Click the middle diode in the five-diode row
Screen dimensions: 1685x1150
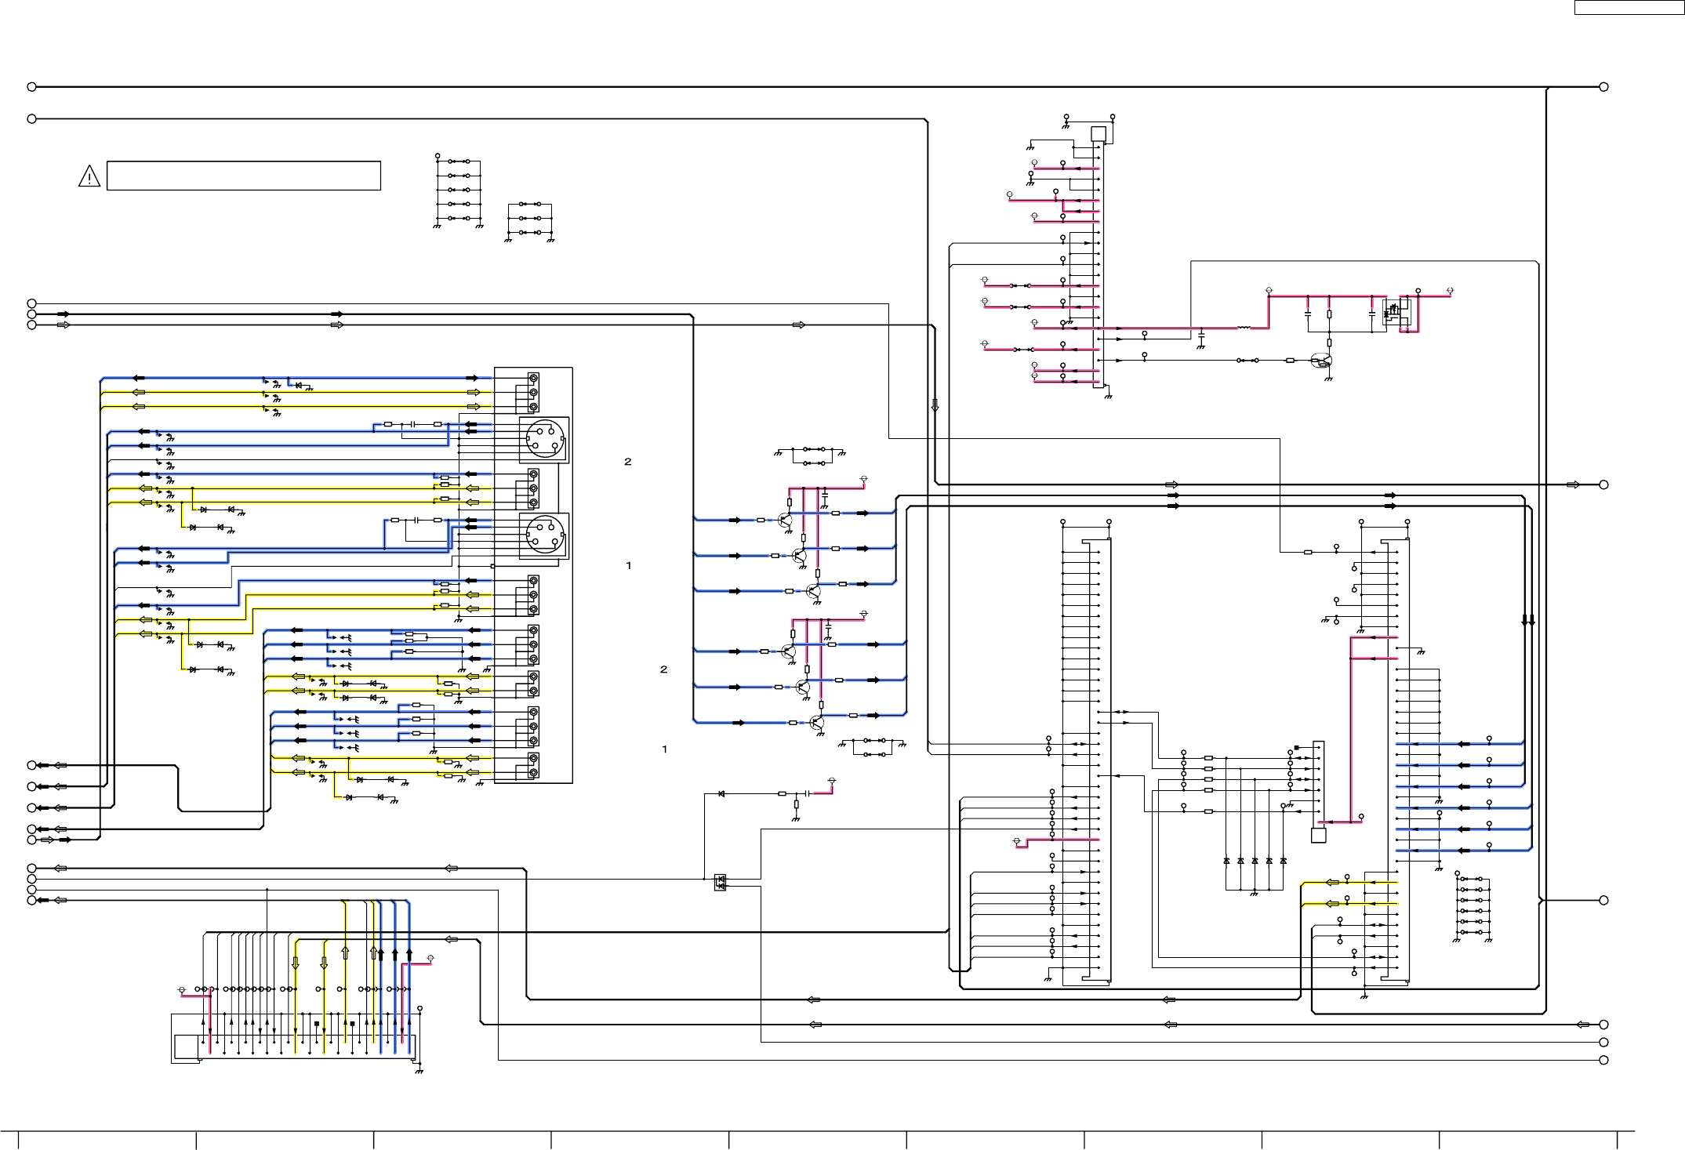point(1255,861)
